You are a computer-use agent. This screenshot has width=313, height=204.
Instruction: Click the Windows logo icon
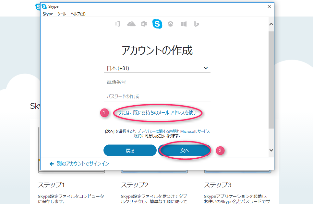[184, 24]
